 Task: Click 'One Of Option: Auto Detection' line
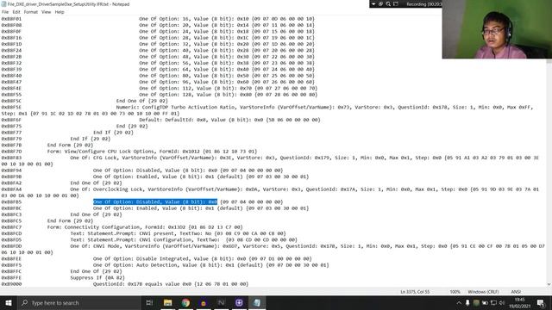210,265
